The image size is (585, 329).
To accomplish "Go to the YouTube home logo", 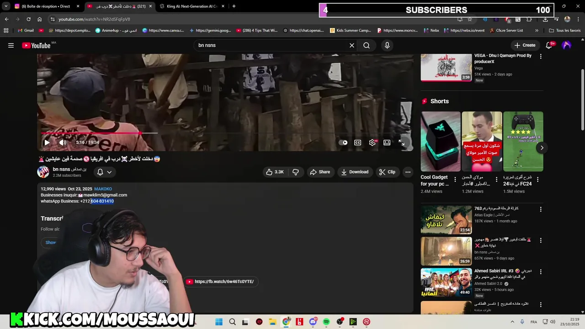I will (36, 45).
